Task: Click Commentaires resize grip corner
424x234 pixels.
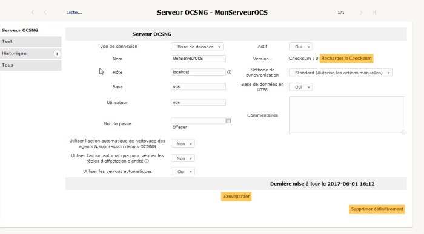Action: [x=402, y=131]
